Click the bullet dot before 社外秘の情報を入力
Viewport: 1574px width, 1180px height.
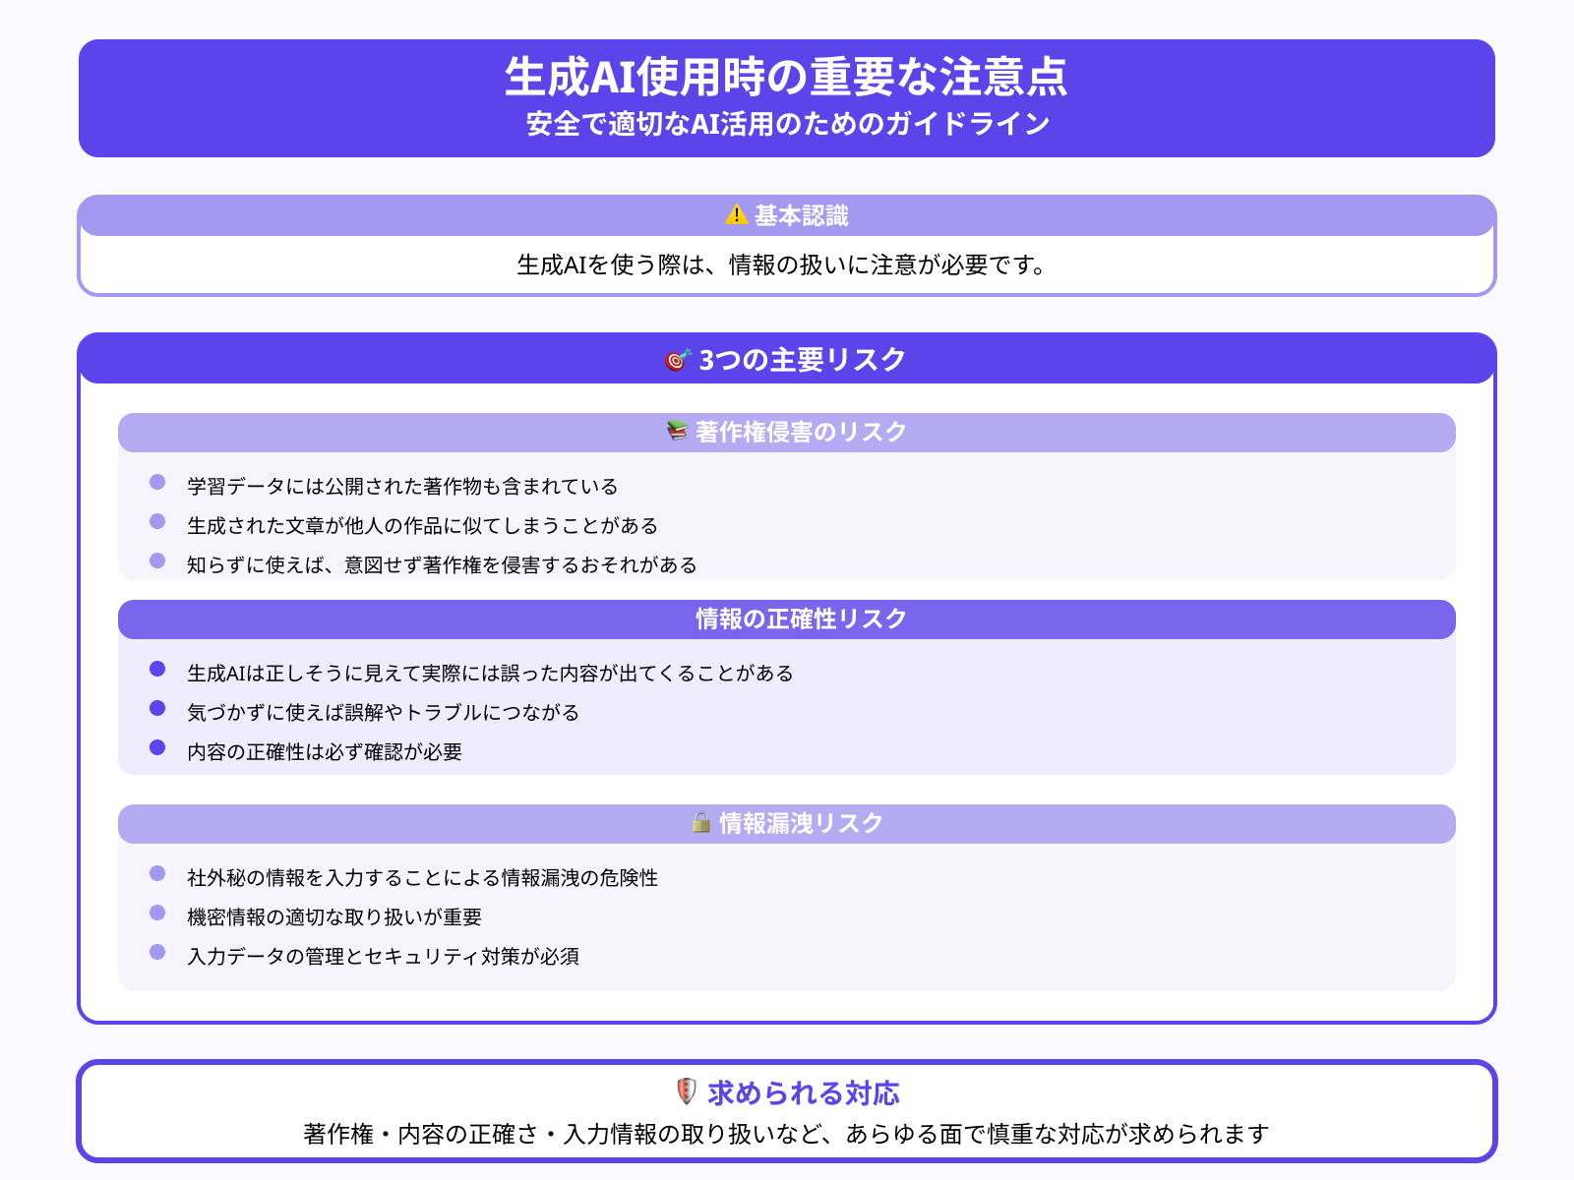point(157,873)
